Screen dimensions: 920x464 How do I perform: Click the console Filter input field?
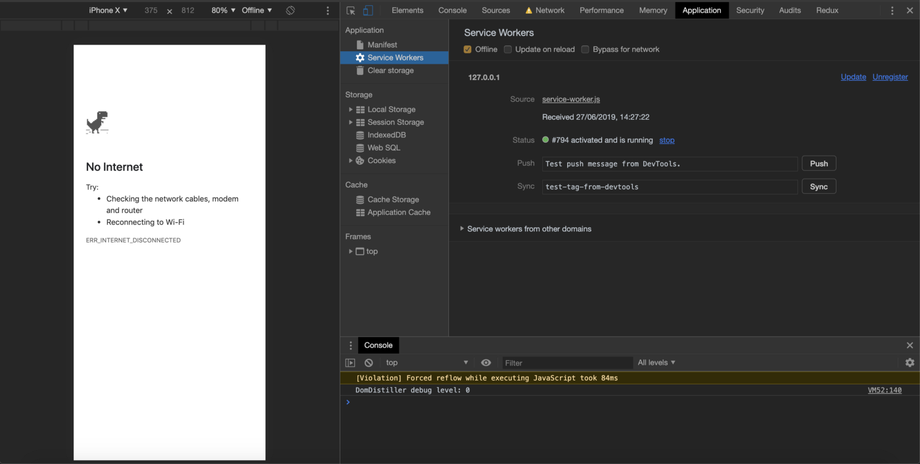click(566, 363)
